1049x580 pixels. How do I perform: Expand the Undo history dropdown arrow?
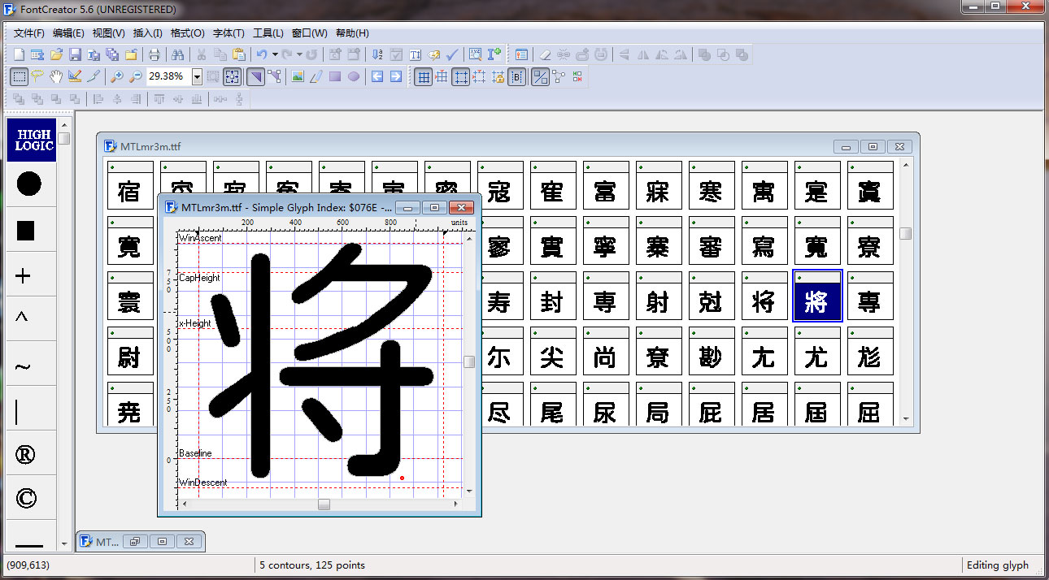point(275,54)
